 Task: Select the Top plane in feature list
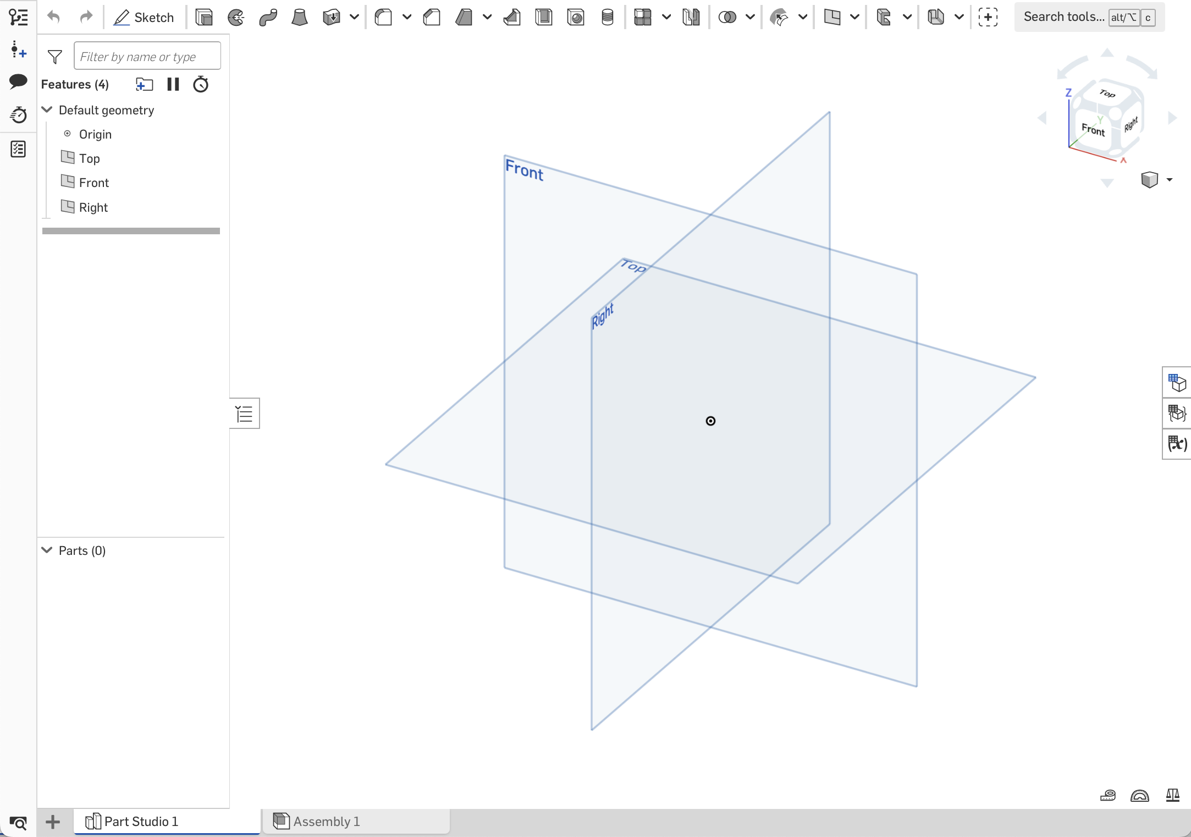click(89, 158)
